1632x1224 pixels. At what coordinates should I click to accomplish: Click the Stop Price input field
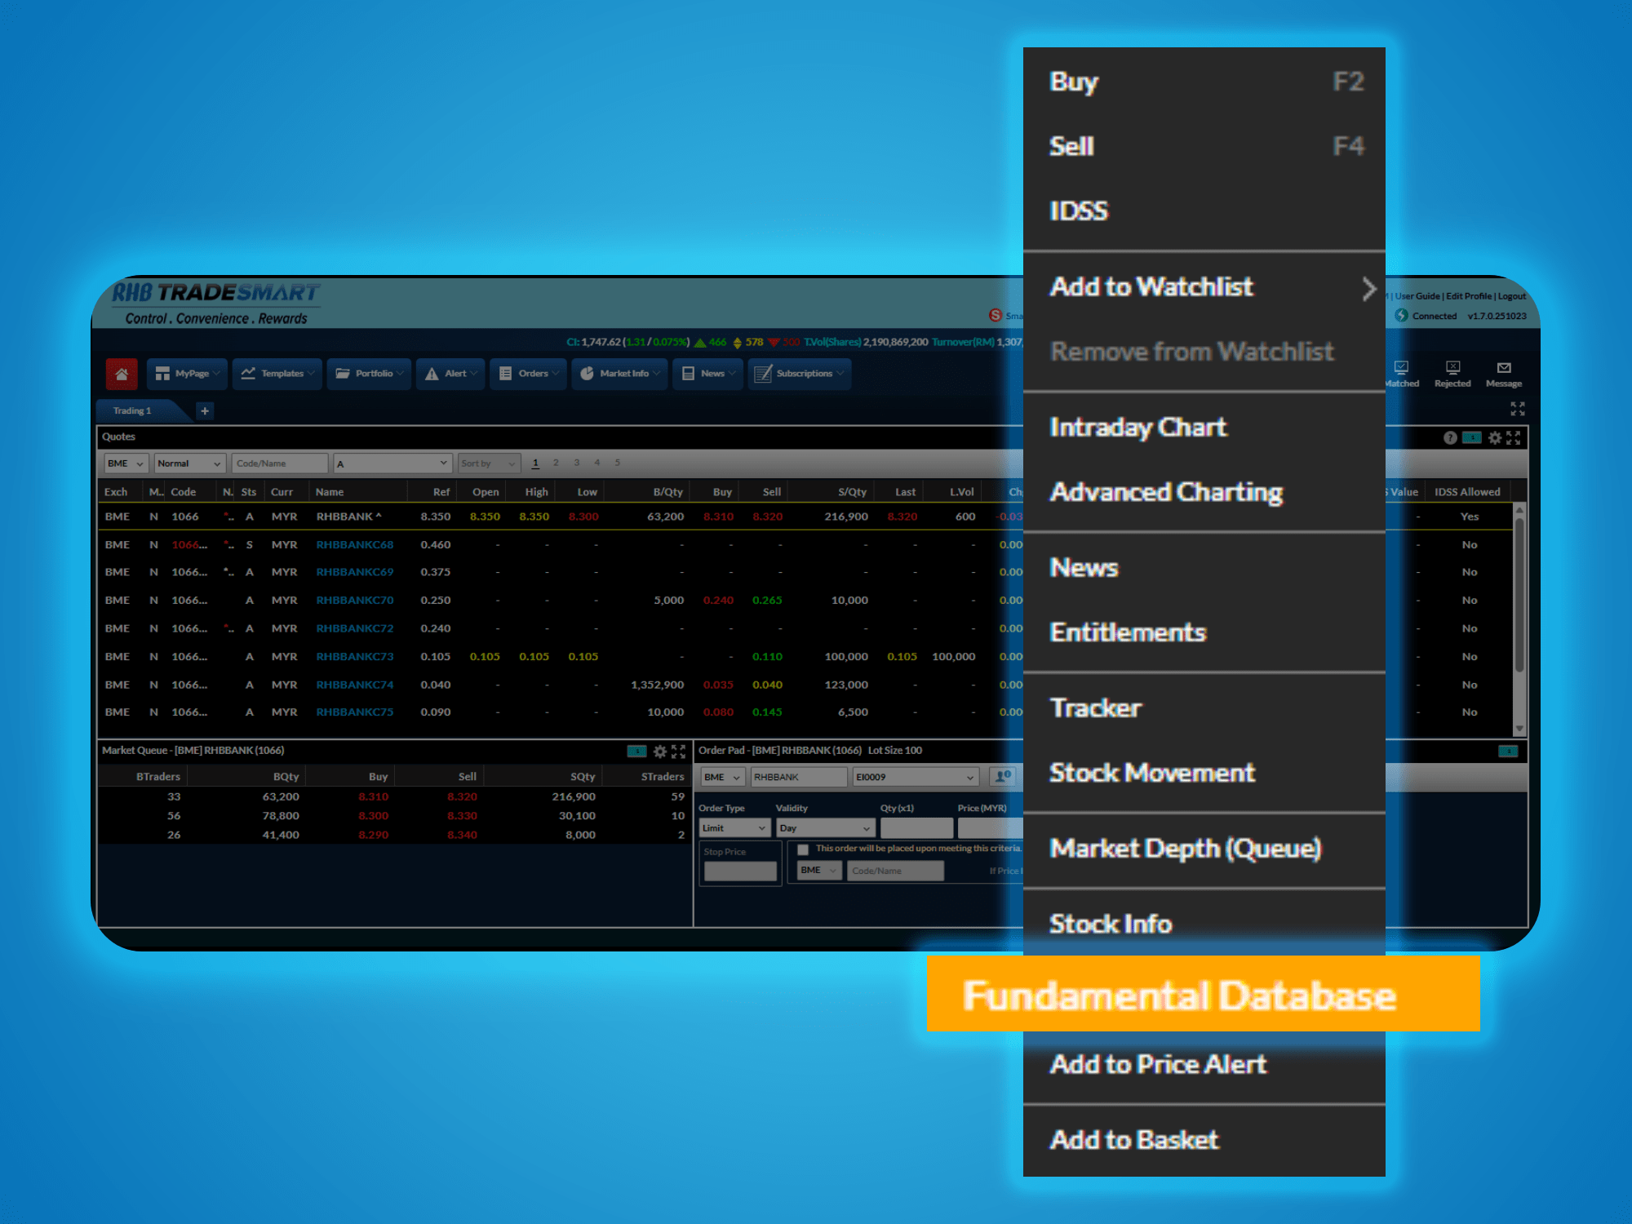click(740, 871)
